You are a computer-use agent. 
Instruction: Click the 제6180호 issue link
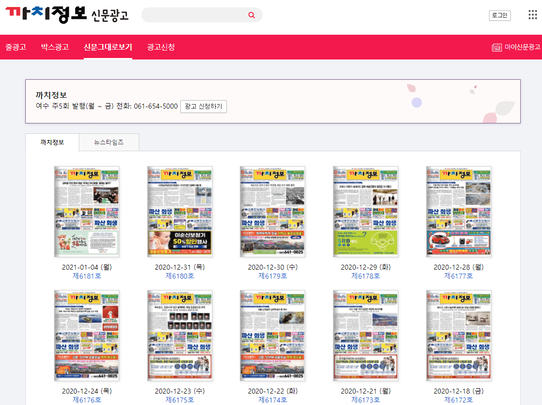click(180, 276)
